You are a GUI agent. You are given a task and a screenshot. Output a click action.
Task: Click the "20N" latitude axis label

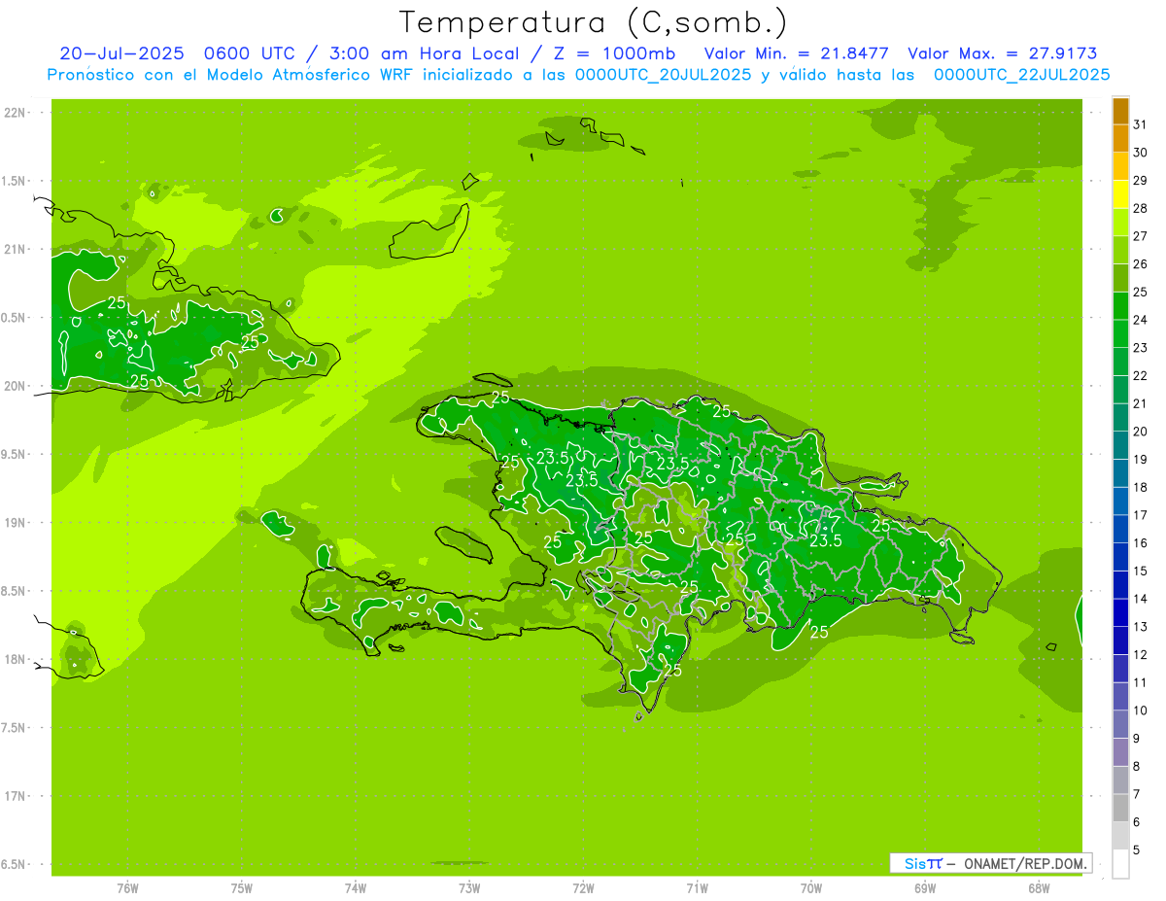point(16,387)
